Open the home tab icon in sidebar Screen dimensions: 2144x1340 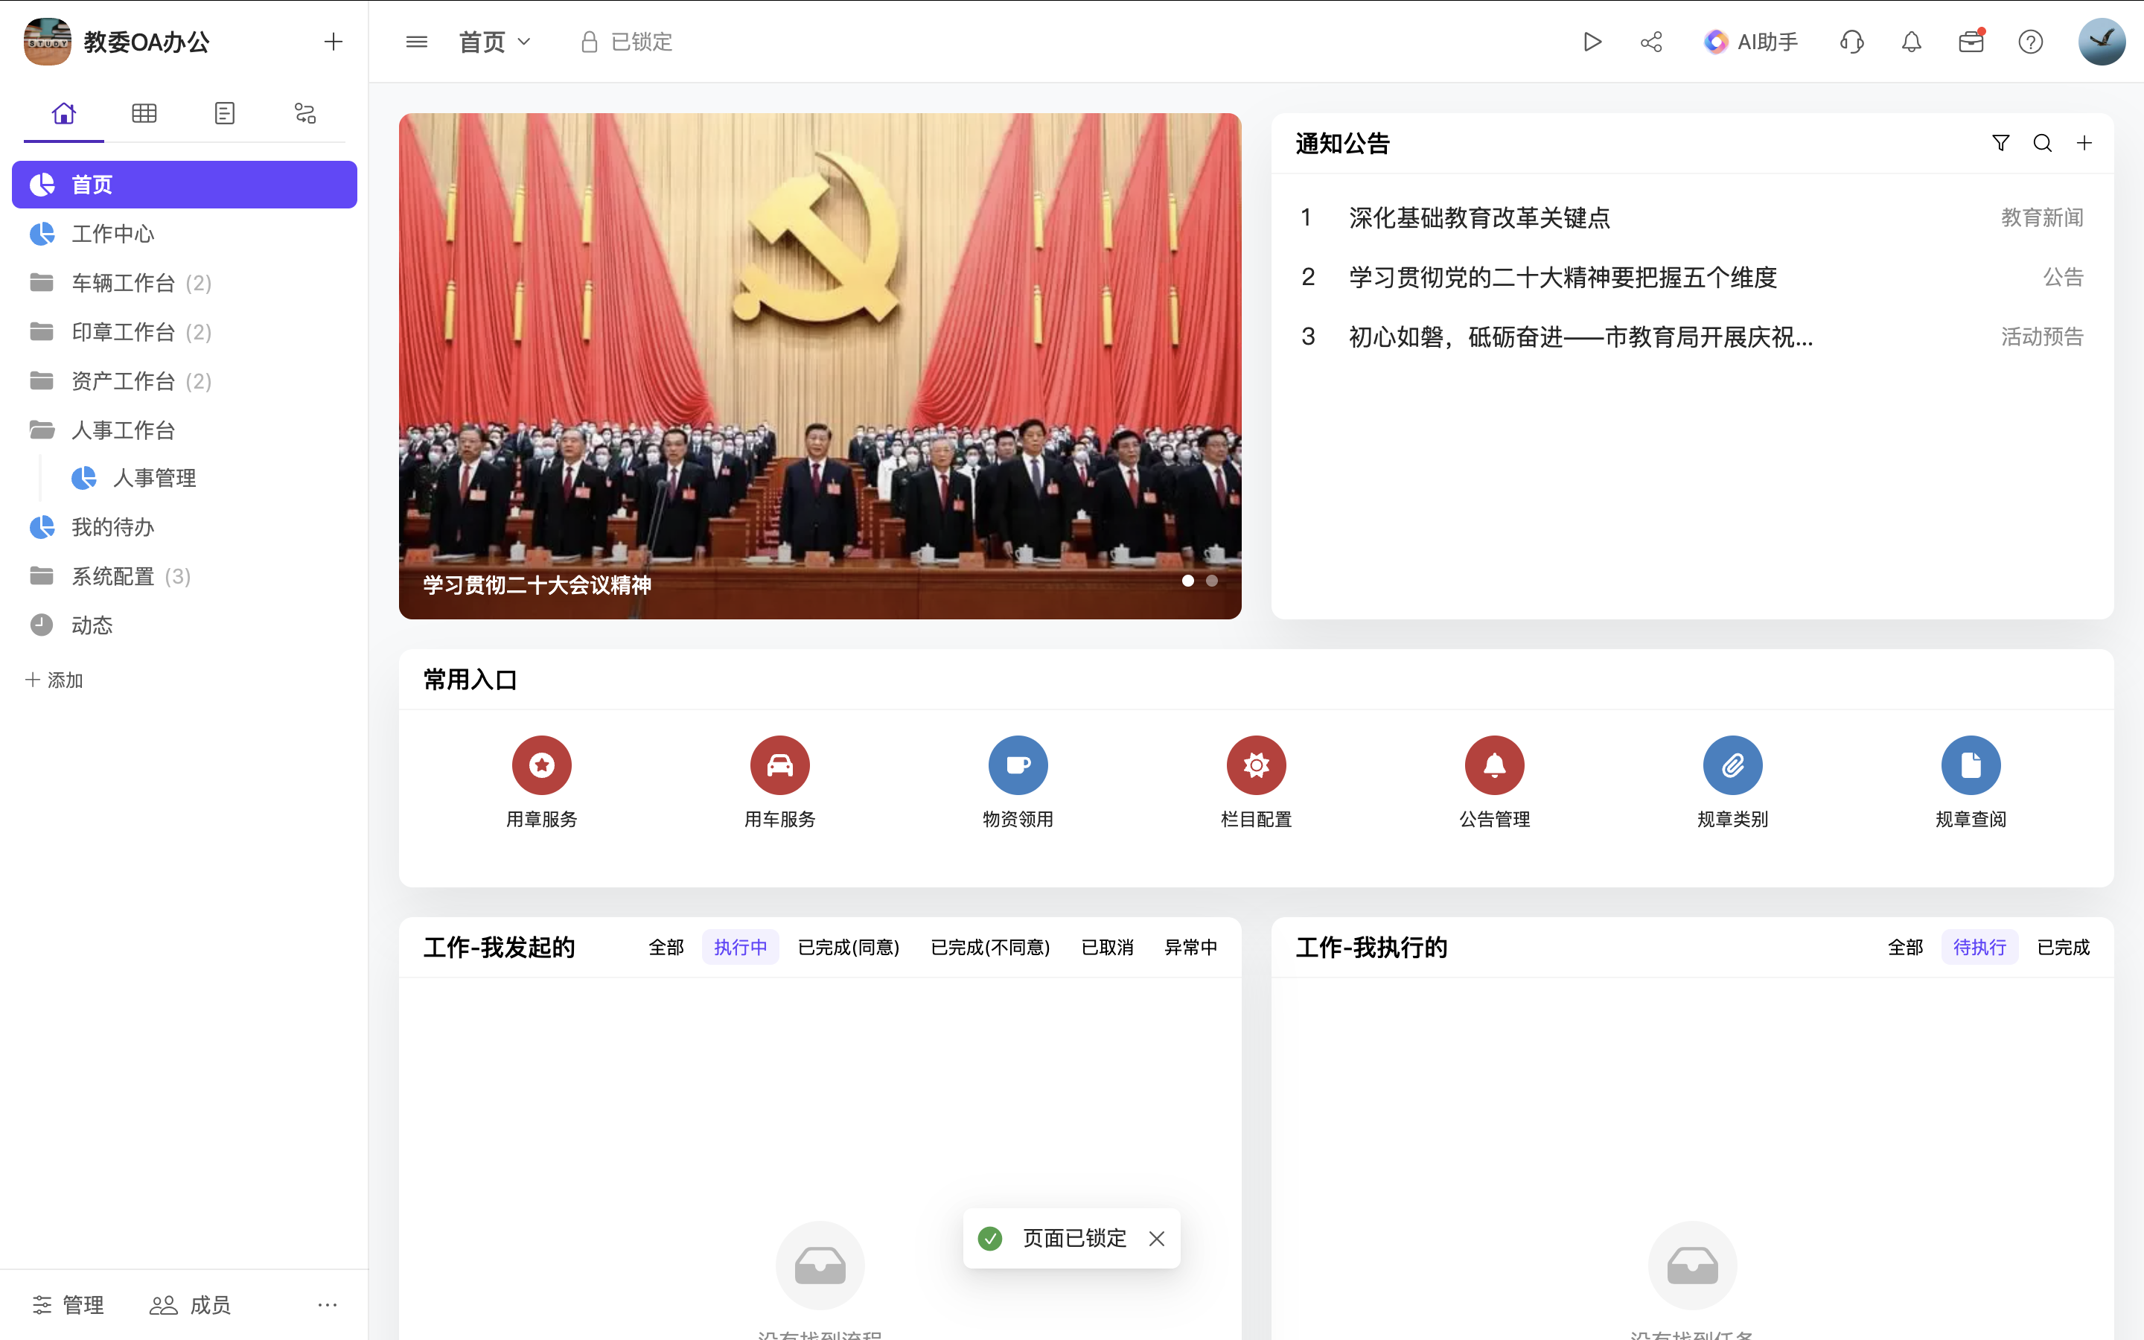click(x=64, y=112)
